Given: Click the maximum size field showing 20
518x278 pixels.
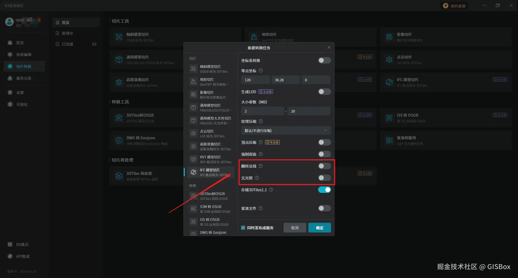Looking at the screenshot, I should tap(309, 111).
